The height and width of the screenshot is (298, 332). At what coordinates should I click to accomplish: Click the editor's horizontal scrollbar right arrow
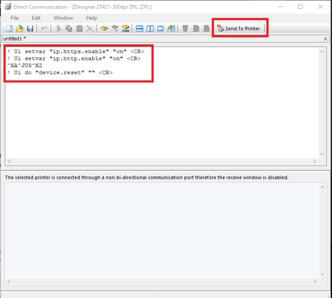pyautogui.click(x=315, y=161)
